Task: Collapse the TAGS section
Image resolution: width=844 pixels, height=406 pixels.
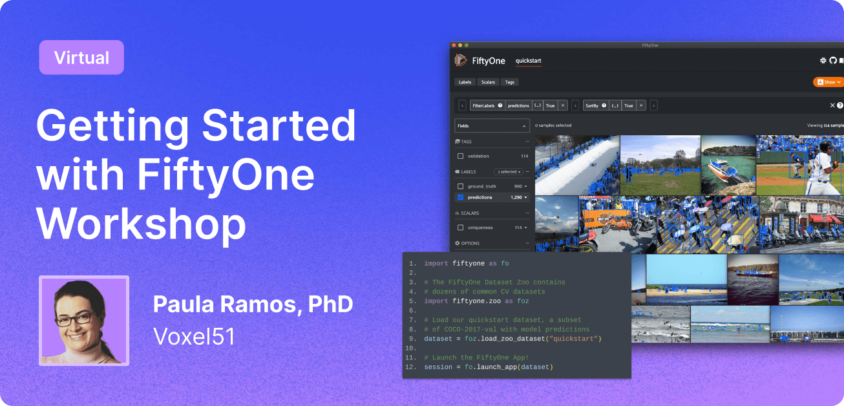Action: pos(527,142)
